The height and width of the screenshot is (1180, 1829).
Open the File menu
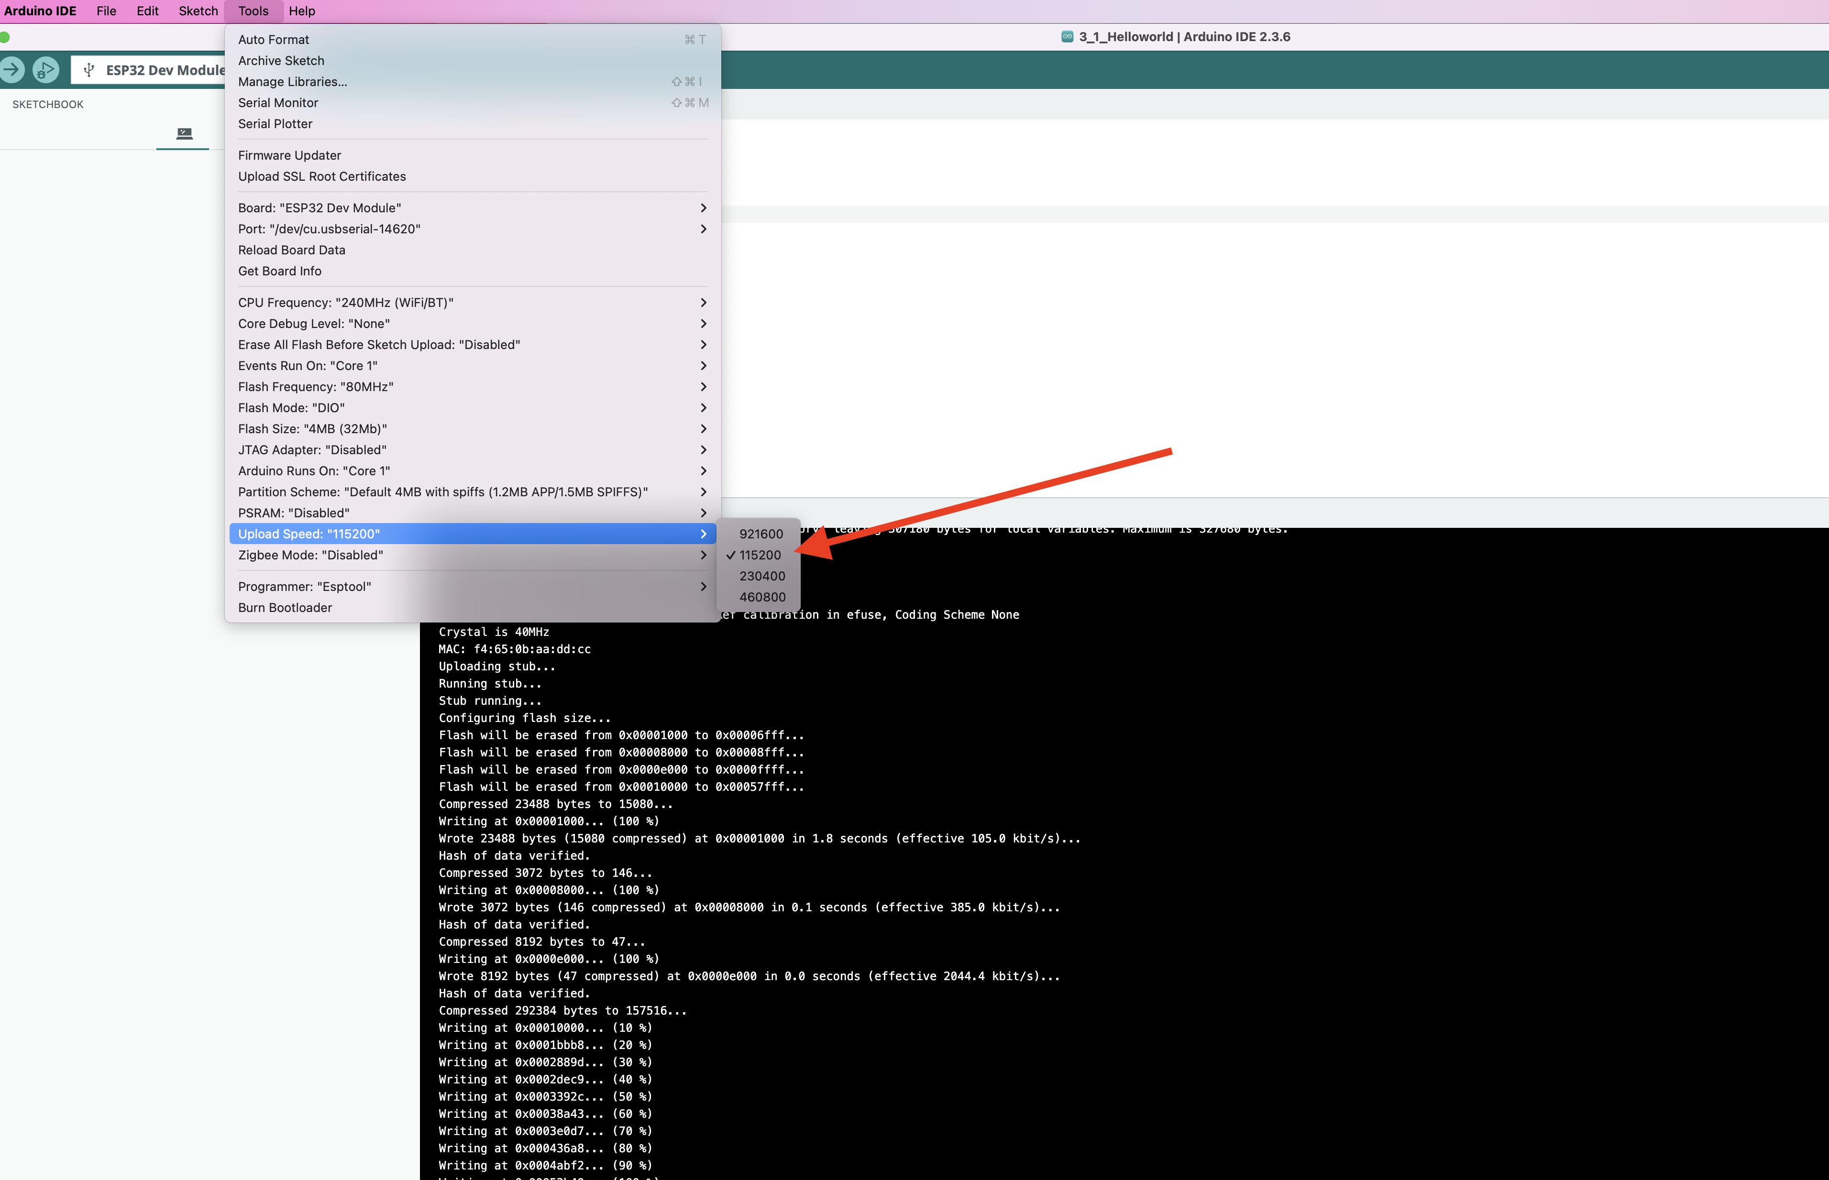click(107, 11)
